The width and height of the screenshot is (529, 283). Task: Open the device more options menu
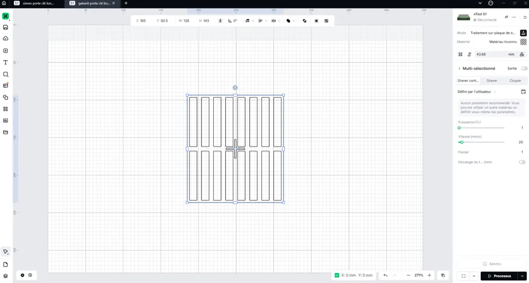coord(514,17)
